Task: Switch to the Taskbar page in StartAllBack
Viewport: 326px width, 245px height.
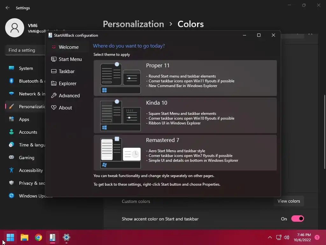Action: (68, 71)
